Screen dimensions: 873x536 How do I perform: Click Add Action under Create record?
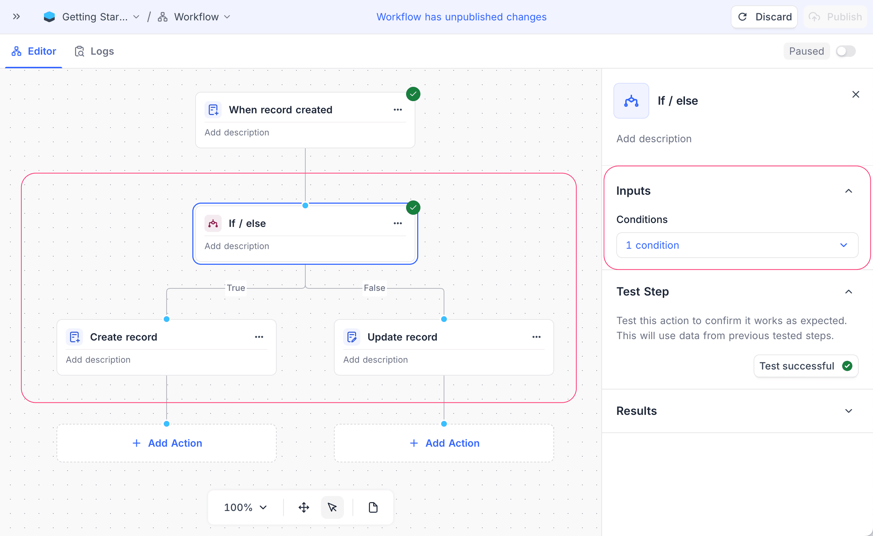pos(167,443)
